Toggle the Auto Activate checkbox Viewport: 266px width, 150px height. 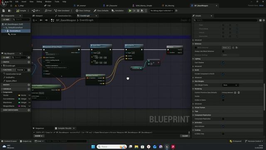[223, 126]
